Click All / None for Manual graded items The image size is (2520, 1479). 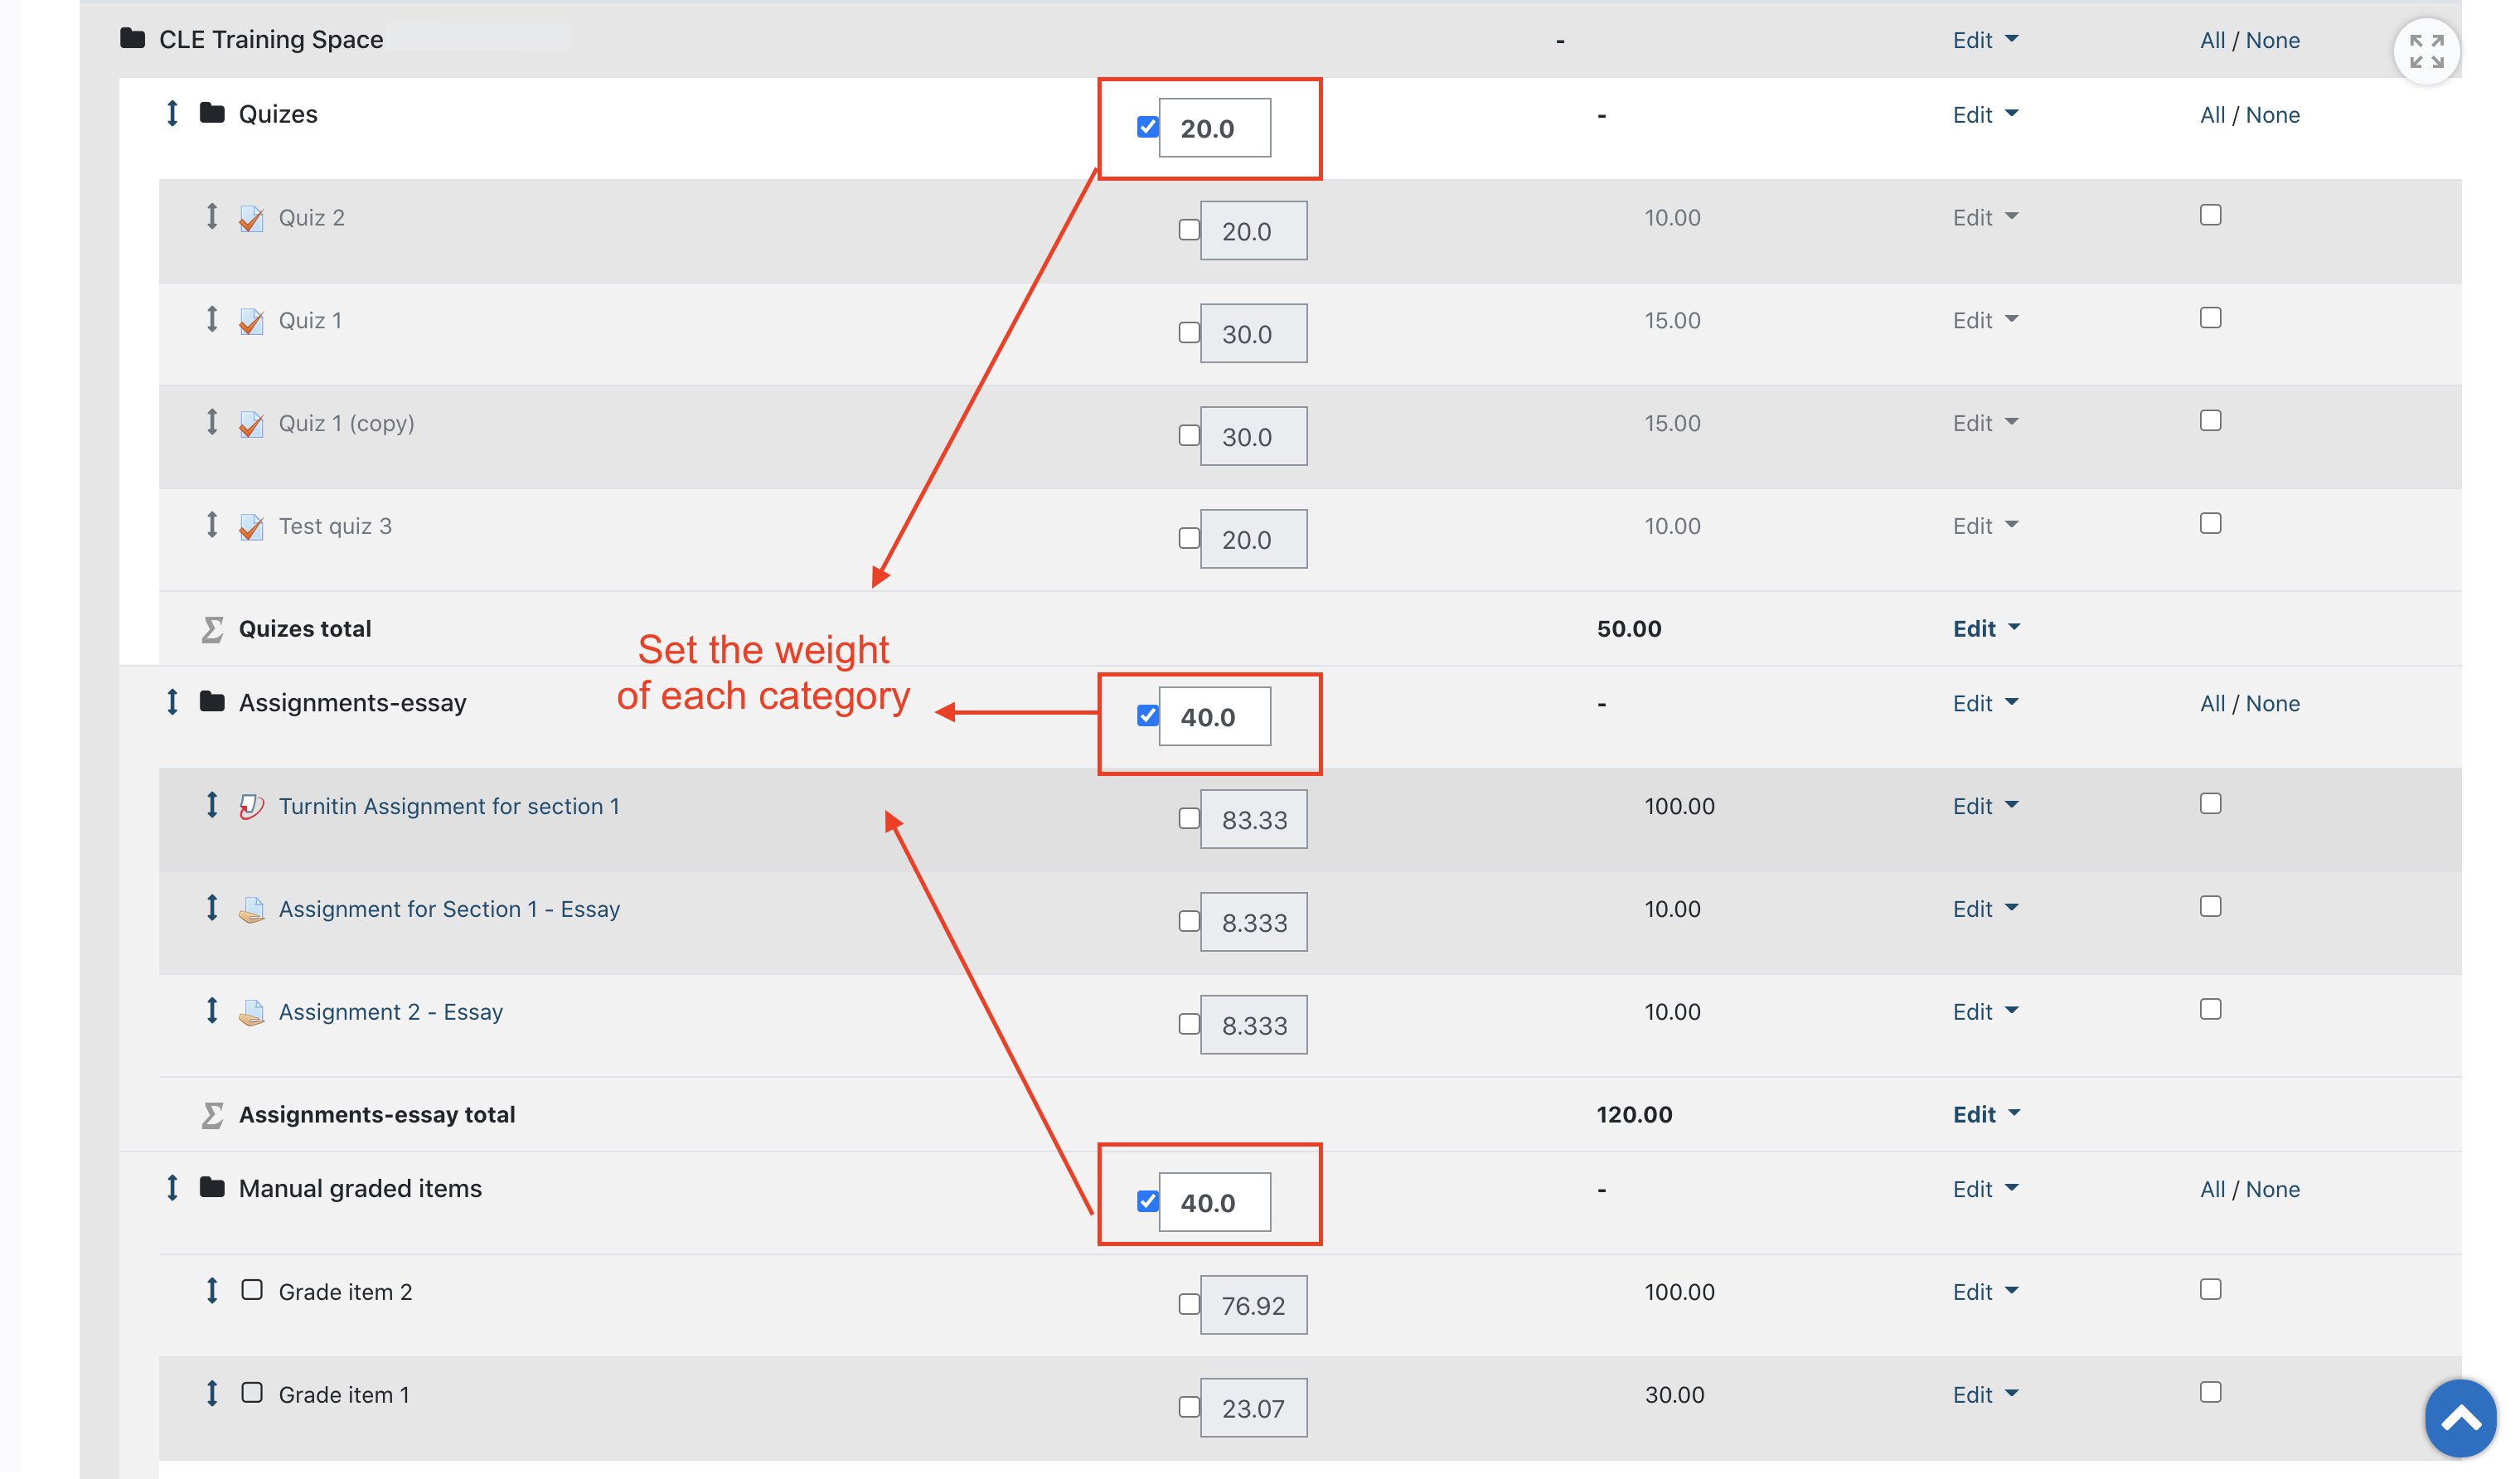[x=2250, y=1189]
